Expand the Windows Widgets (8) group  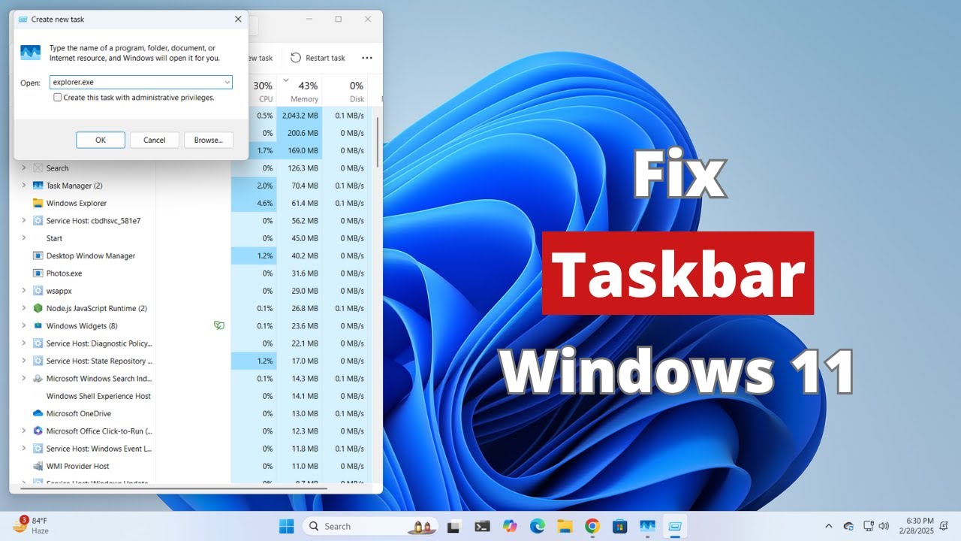tap(23, 325)
